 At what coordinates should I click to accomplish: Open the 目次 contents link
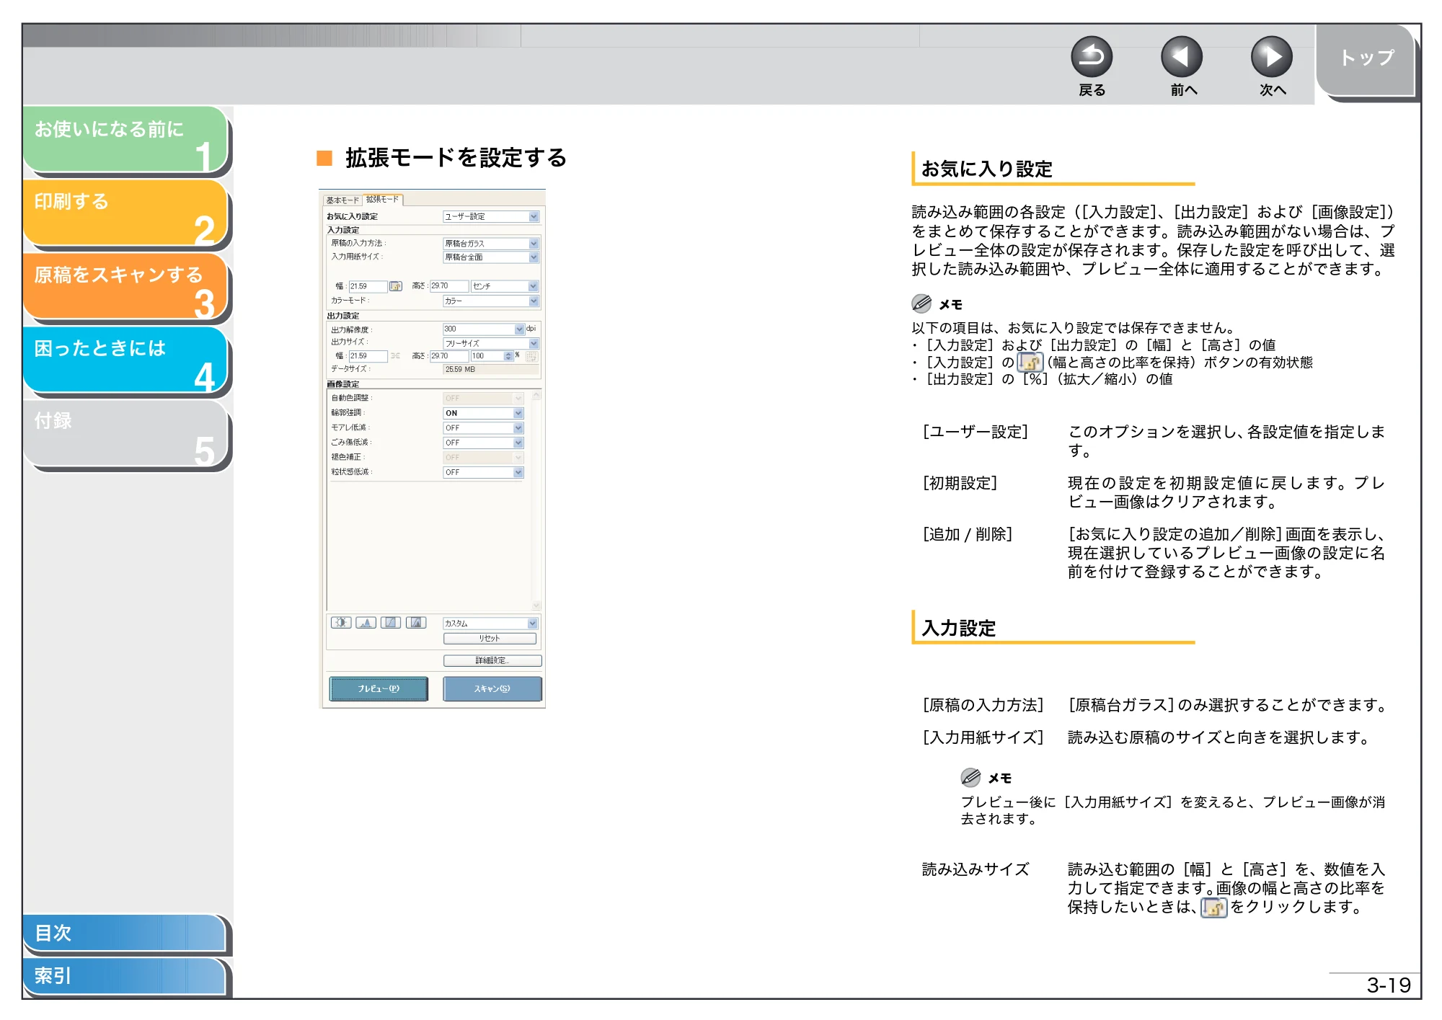125,933
